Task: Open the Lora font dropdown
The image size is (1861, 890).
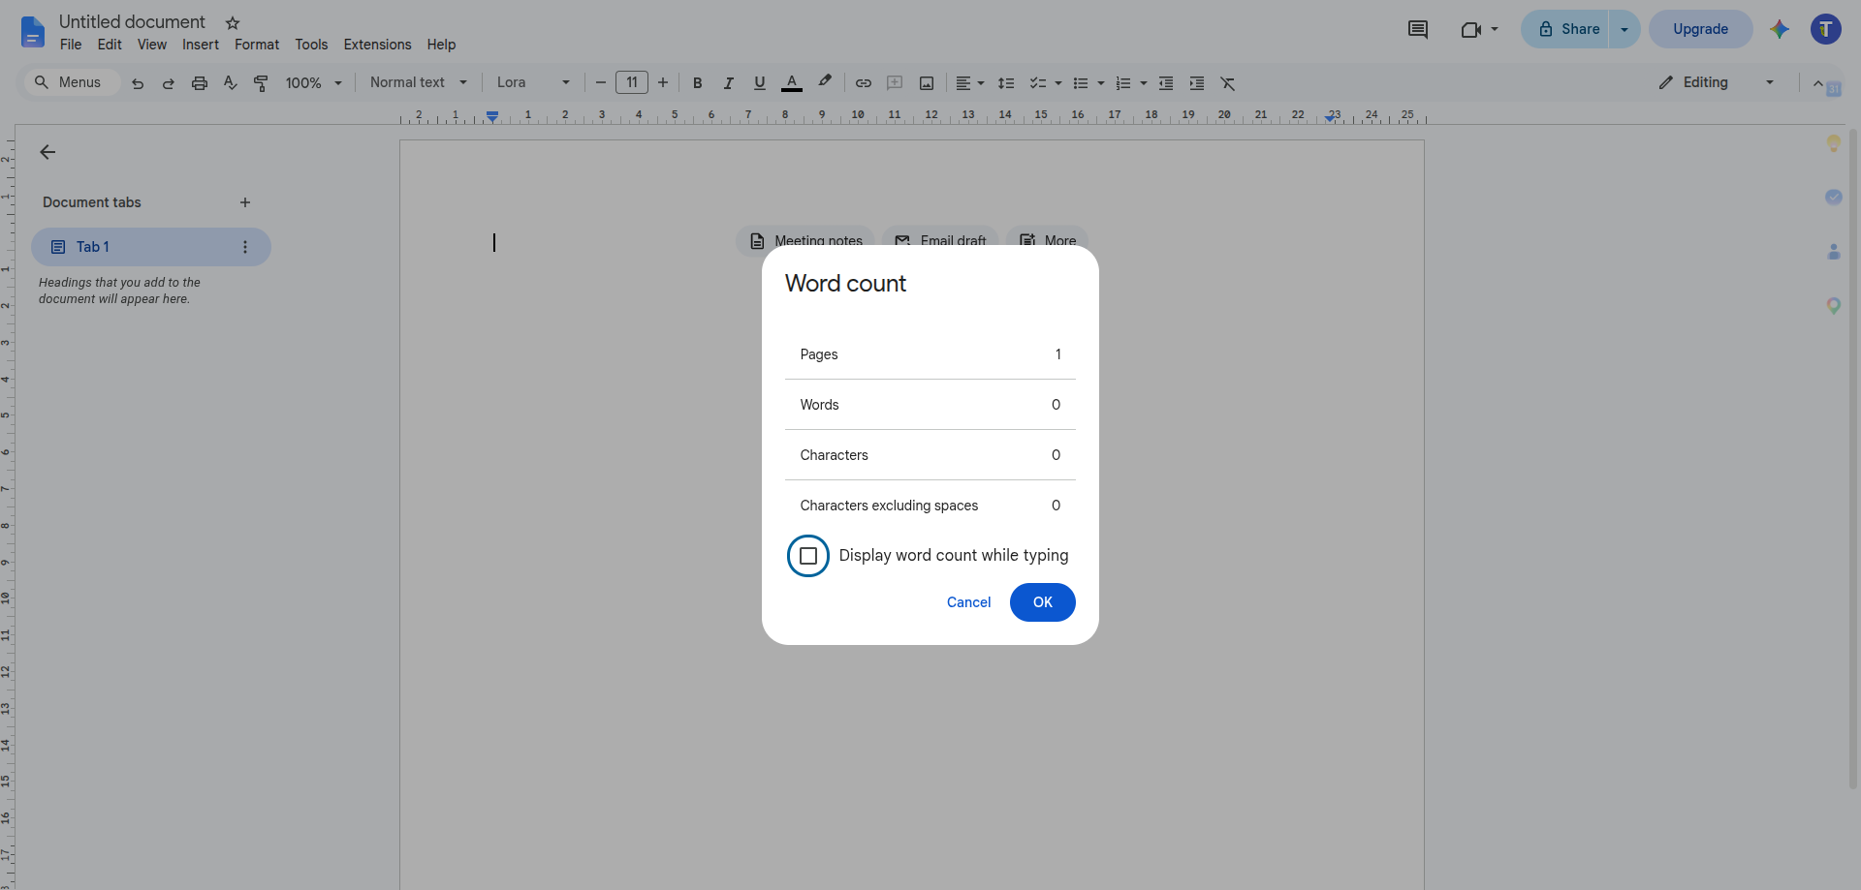Action: [533, 83]
